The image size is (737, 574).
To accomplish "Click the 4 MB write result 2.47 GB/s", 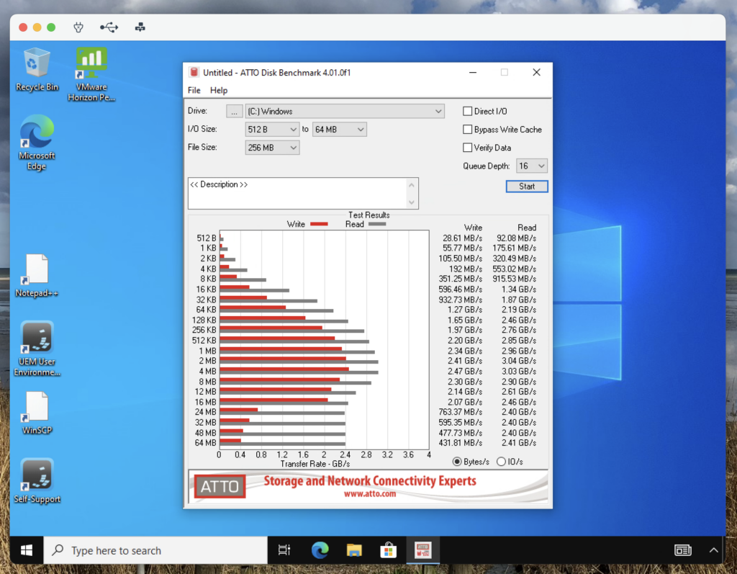I will [x=465, y=371].
